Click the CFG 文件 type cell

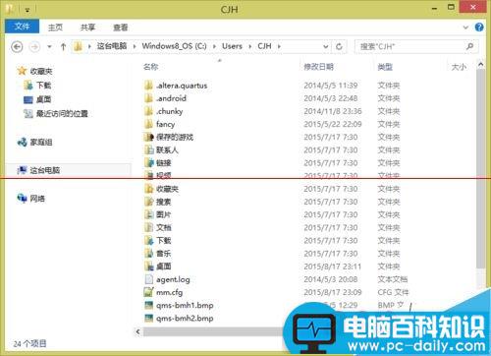(x=393, y=292)
